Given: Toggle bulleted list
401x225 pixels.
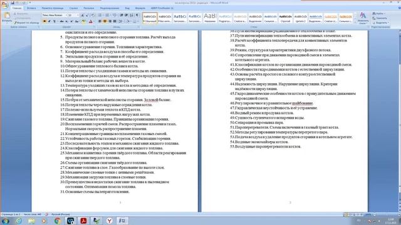Looking at the screenshot, I should [100, 15].
